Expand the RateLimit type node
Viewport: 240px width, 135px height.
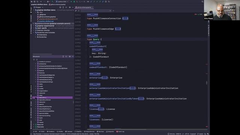pyautogui.click(x=34, y=125)
